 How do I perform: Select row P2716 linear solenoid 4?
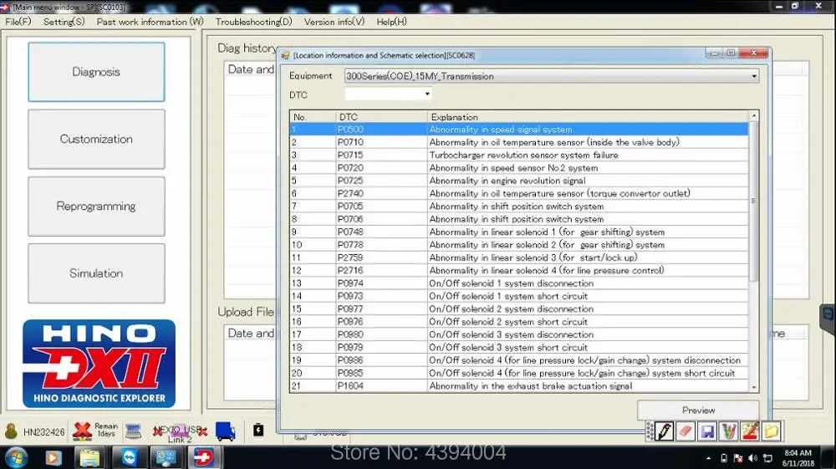coord(519,270)
